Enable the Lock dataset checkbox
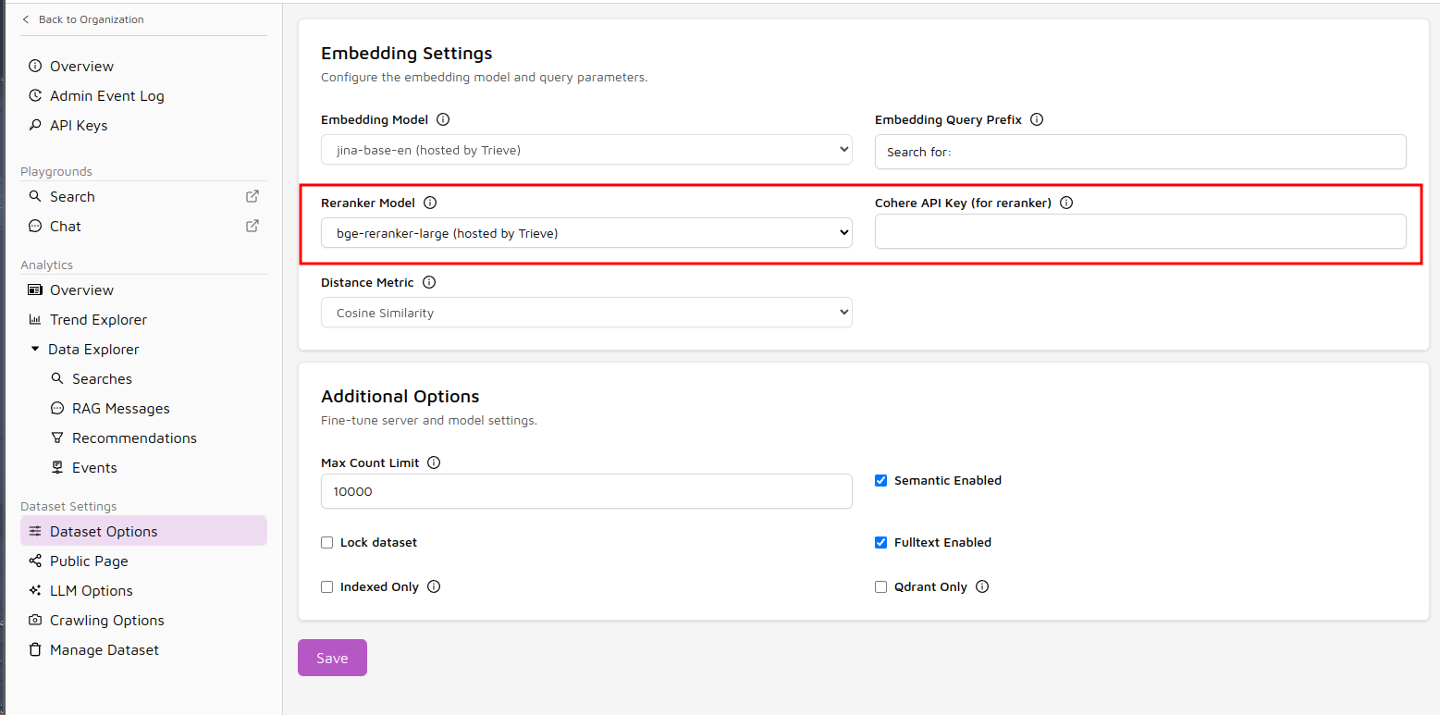This screenshot has height=715, width=1440. (326, 543)
